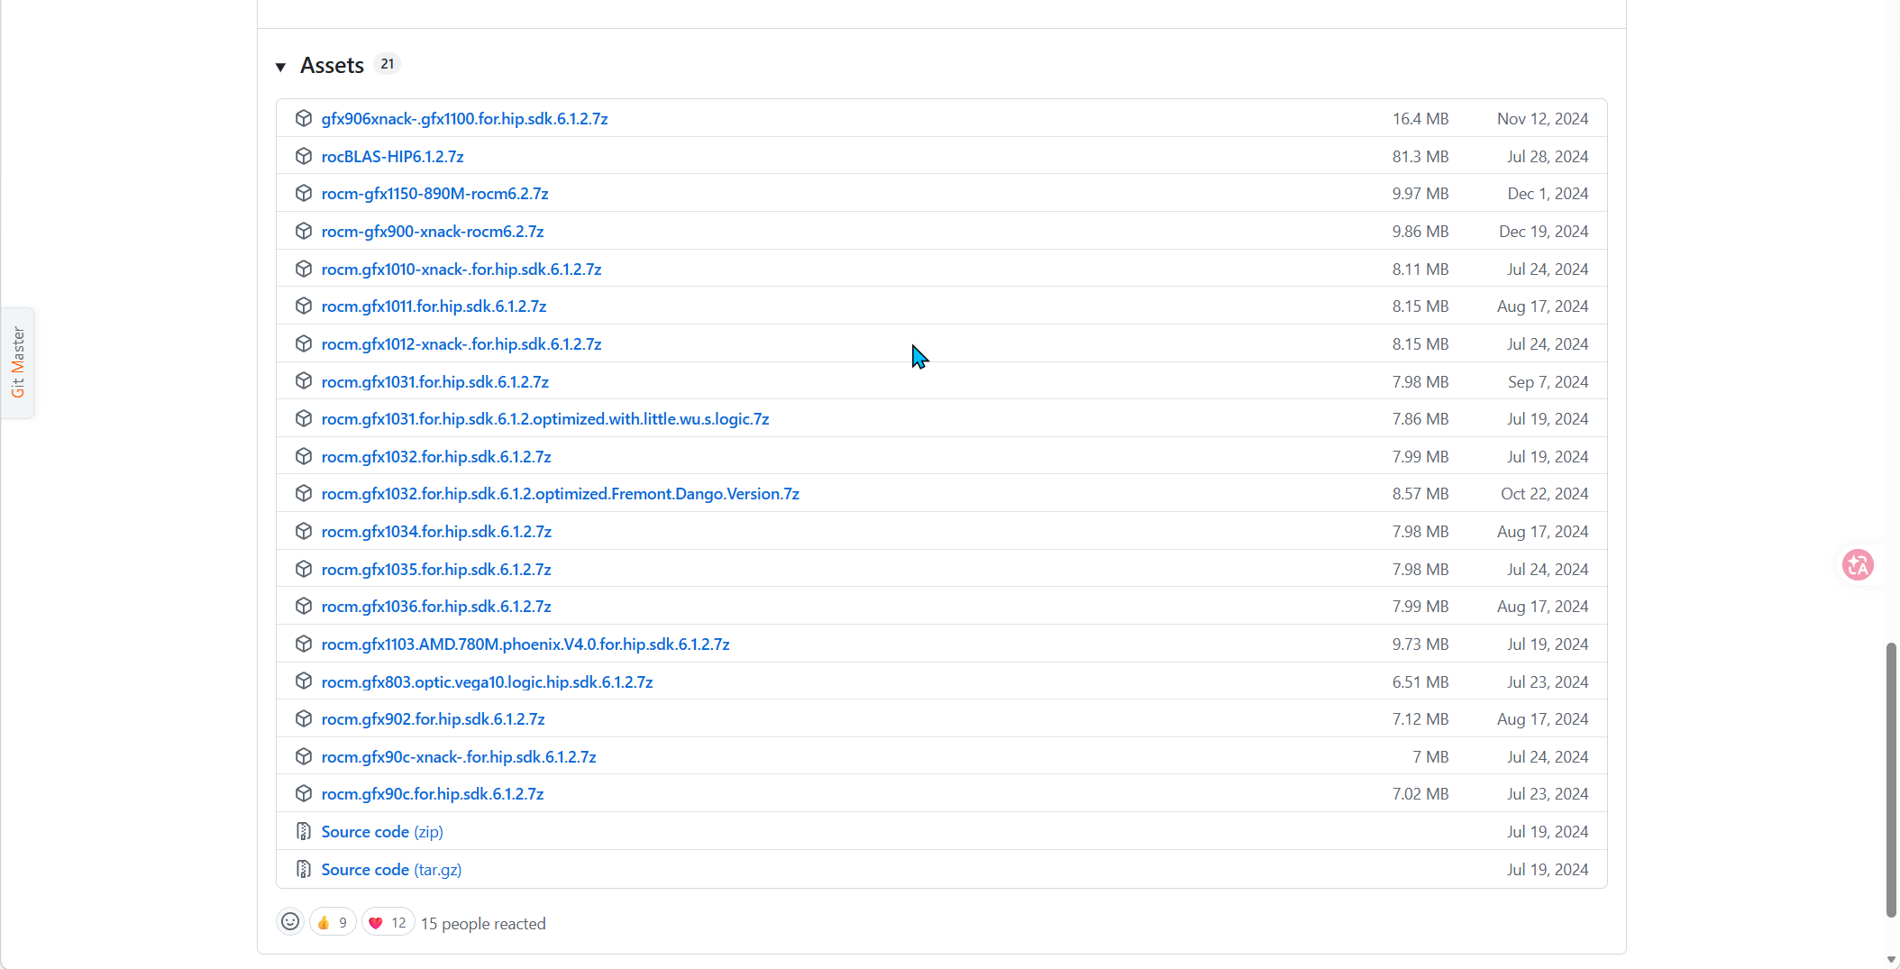Click package icon beside rocm.gfx90c-xnack- file
1900x969 pixels.
(304, 756)
